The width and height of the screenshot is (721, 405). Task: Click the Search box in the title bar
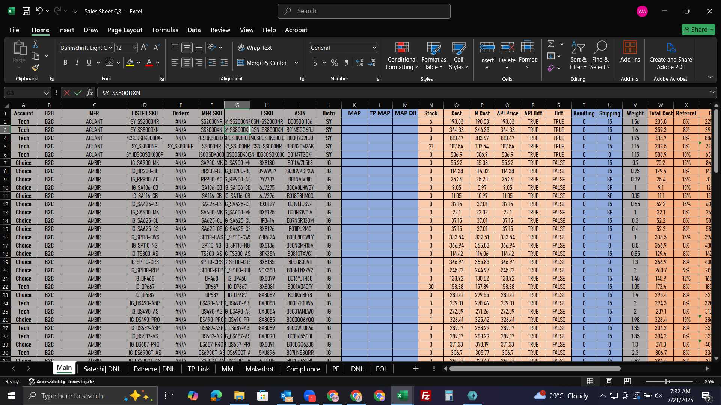pyautogui.click(x=364, y=11)
